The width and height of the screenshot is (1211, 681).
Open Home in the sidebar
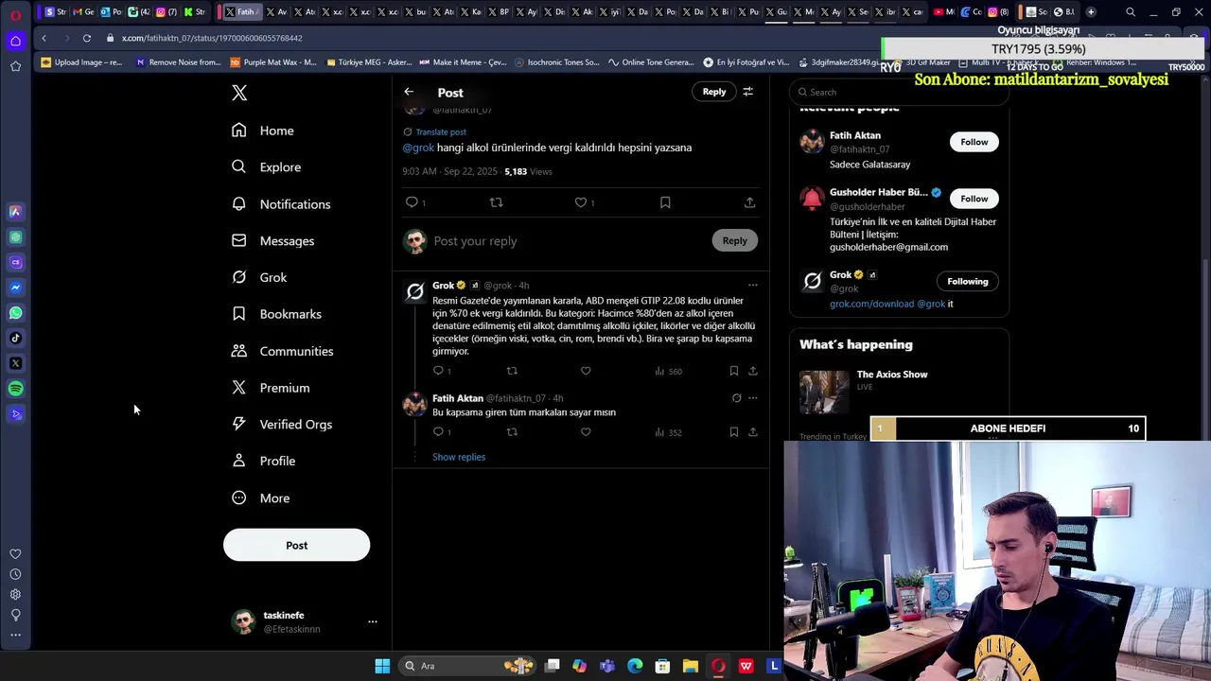263,131
